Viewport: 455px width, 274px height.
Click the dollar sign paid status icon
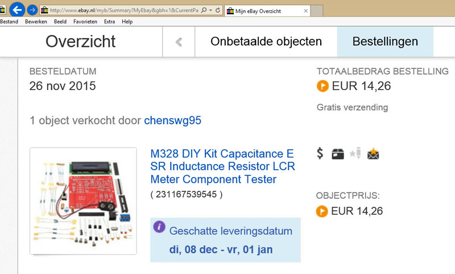tap(320, 153)
